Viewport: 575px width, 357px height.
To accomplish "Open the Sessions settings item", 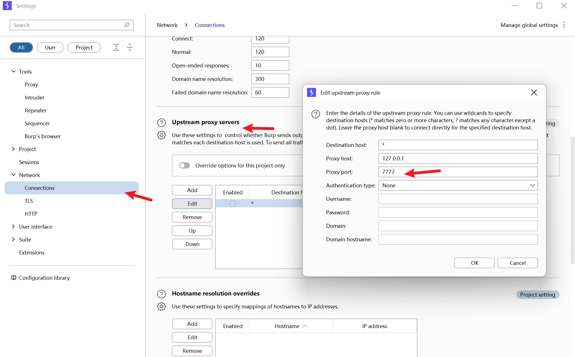I will 29,162.
